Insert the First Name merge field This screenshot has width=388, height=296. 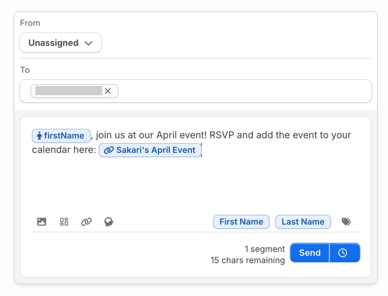click(241, 222)
